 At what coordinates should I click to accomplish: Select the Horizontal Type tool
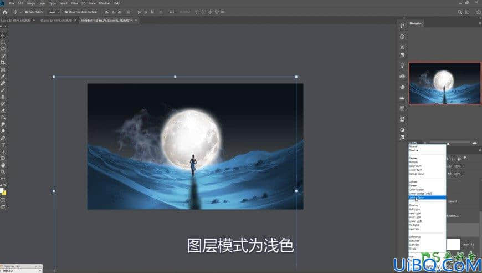click(x=3, y=145)
